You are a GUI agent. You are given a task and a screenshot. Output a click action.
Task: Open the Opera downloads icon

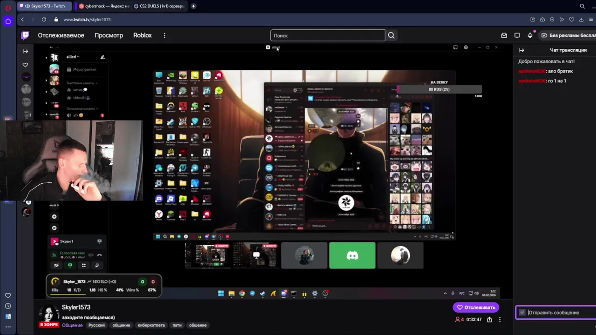[x=581, y=20]
